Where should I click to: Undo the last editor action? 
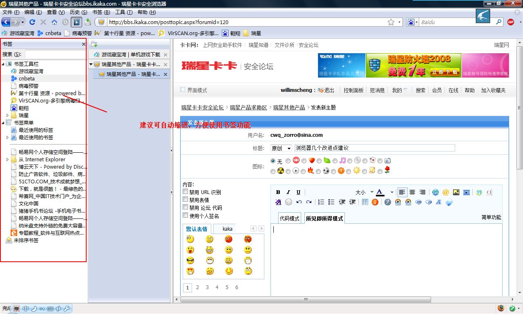tap(299, 202)
